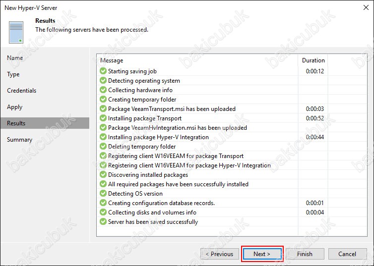This screenshot has height=266, width=374.
Task: Select 'Installing package Hyper-V Integration' message text
Action: tap(158, 137)
